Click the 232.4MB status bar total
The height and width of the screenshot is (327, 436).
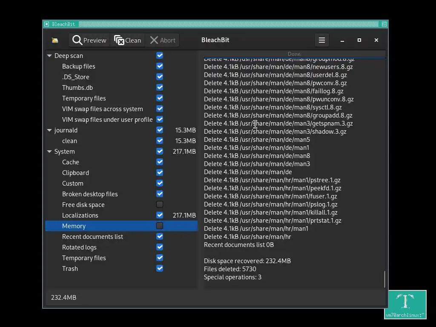click(x=64, y=297)
